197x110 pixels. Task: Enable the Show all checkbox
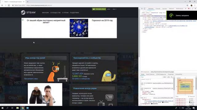point(189,97)
